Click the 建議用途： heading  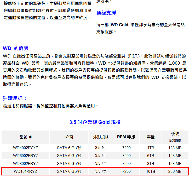pyautogui.click(x=15, y=98)
